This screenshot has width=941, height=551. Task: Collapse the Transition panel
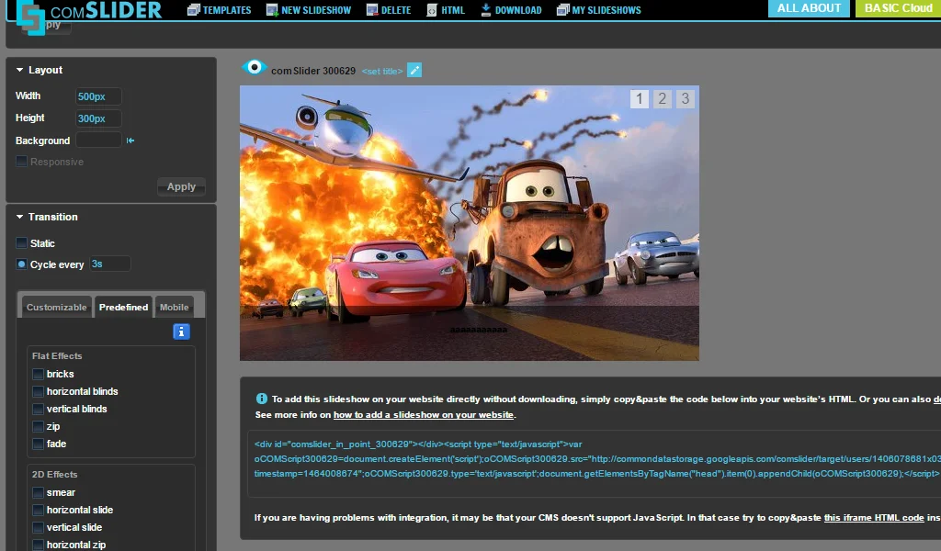[19, 217]
